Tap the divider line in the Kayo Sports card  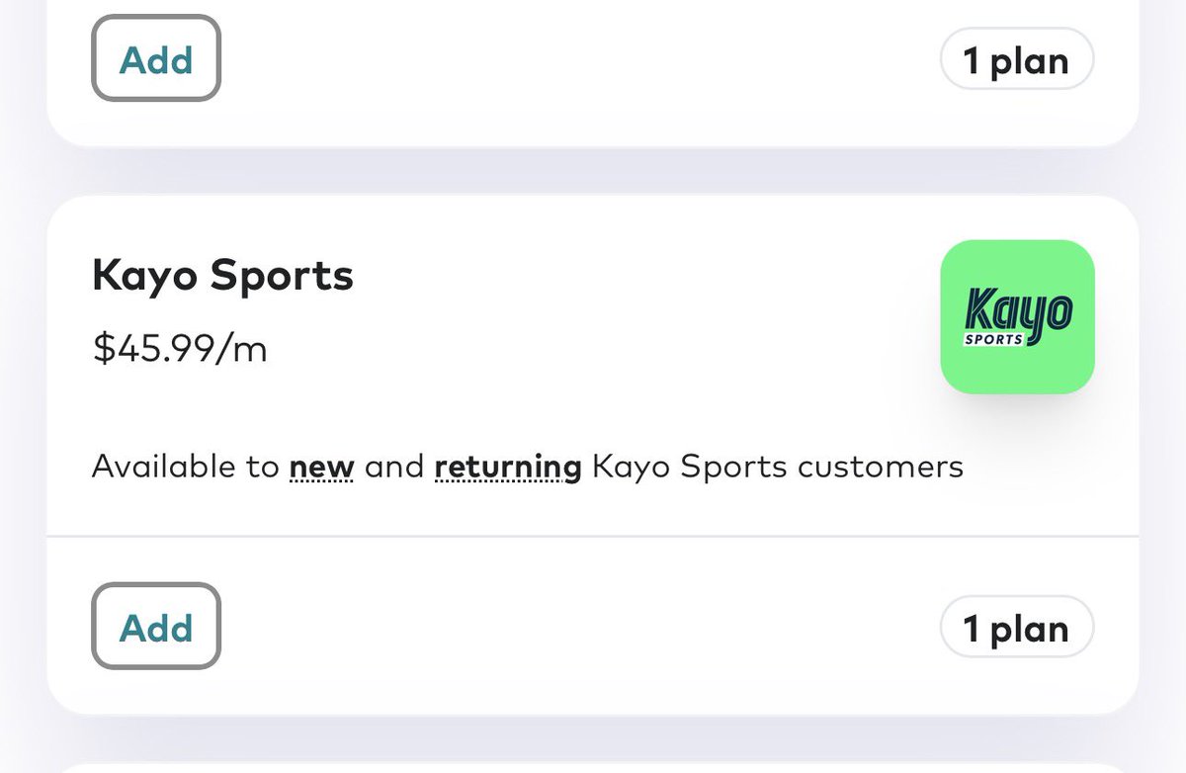(593, 537)
